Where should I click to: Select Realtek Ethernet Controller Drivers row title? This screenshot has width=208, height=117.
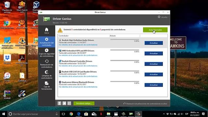click(x=77, y=61)
